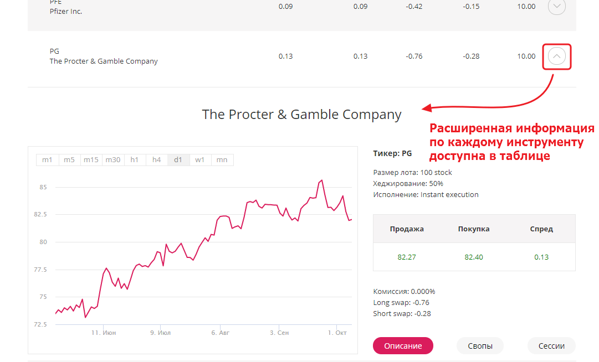The height and width of the screenshot is (362, 599).
Task: Collapse the Procter & Gamble row chevron
Action: click(x=556, y=56)
